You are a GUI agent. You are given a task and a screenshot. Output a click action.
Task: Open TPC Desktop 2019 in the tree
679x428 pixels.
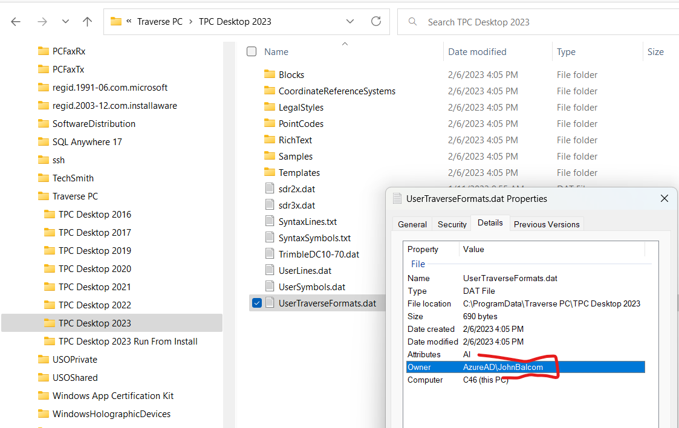point(95,251)
